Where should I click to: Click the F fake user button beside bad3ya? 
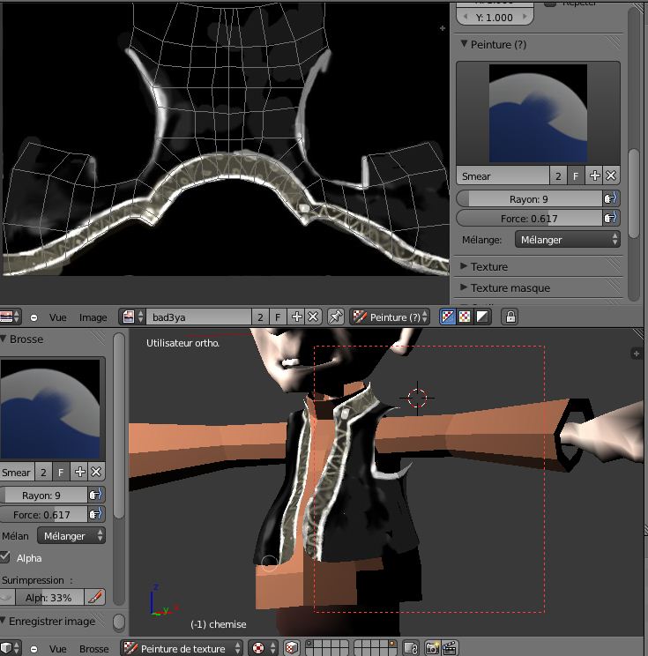click(278, 317)
